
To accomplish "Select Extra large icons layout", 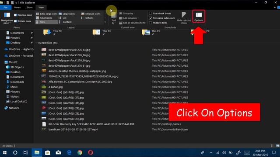I will [47, 14].
